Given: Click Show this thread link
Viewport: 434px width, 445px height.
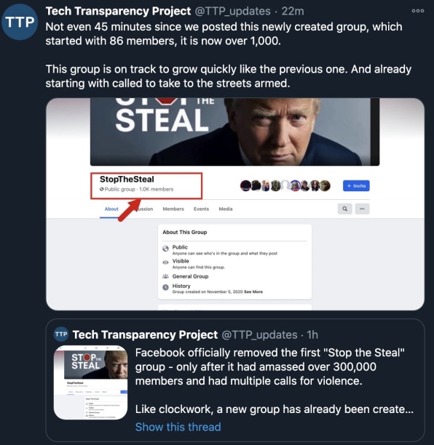Looking at the screenshot, I should click(x=178, y=427).
